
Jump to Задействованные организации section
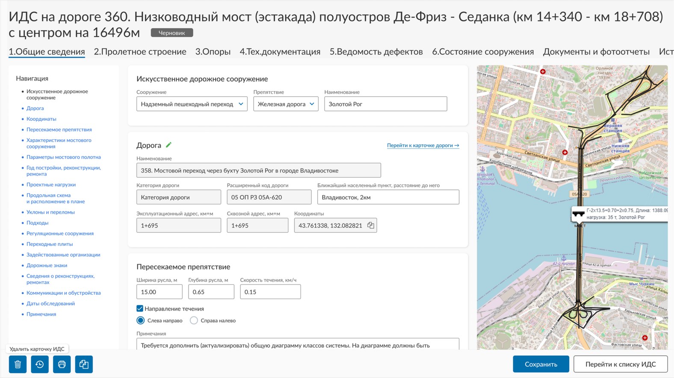point(63,255)
